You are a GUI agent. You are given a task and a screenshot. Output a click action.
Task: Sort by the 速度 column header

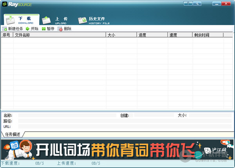180,35
